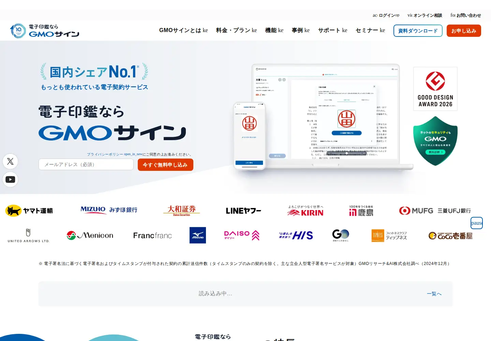
Task: Click the Daiwa Securities logo
Action: click(181, 210)
